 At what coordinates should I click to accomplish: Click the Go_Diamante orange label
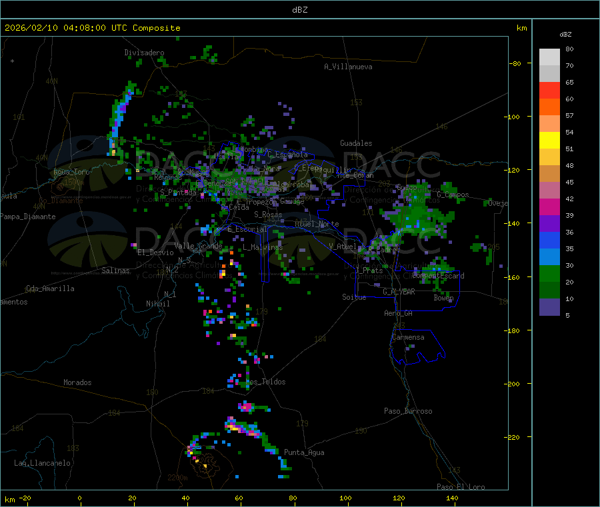[61, 201]
